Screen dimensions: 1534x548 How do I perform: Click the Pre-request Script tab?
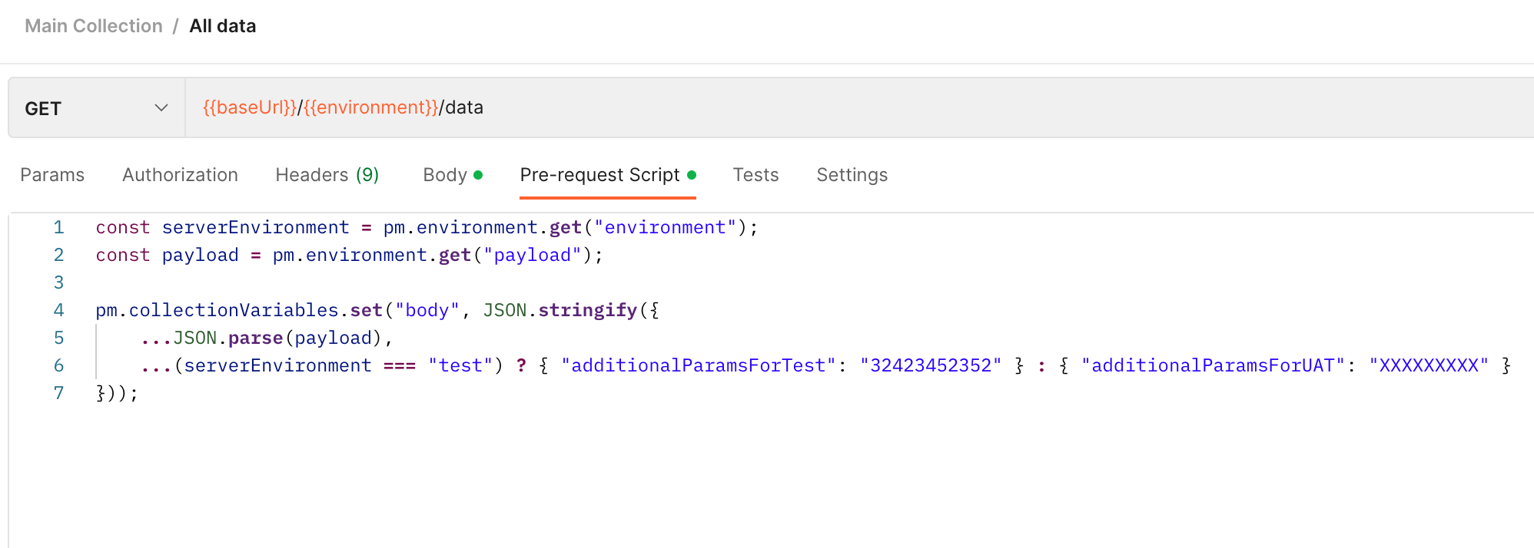599,175
